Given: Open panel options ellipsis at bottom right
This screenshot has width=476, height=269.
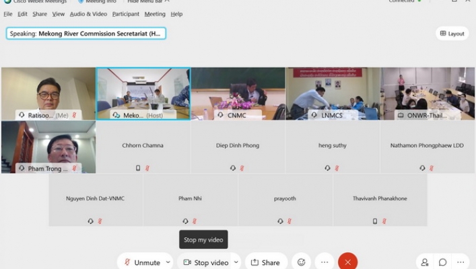Looking at the screenshot, I should (461, 262).
